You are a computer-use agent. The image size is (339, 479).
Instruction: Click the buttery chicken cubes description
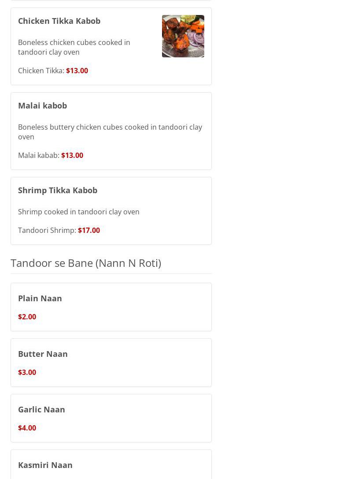click(110, 132)
